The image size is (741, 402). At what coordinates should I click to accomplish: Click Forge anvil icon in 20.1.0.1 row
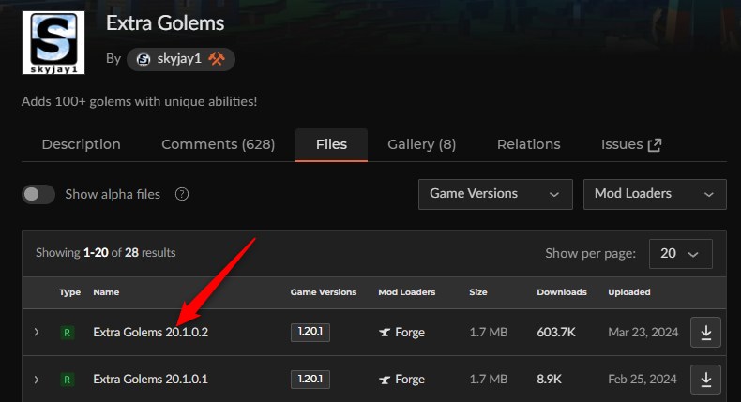point(385,380)
